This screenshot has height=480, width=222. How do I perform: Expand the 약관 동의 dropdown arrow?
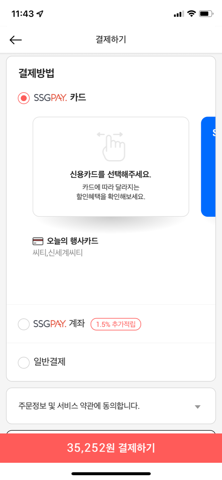click(198, 407)
